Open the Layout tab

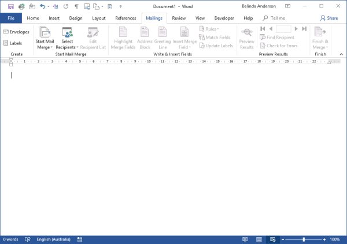tap(99, 18)
